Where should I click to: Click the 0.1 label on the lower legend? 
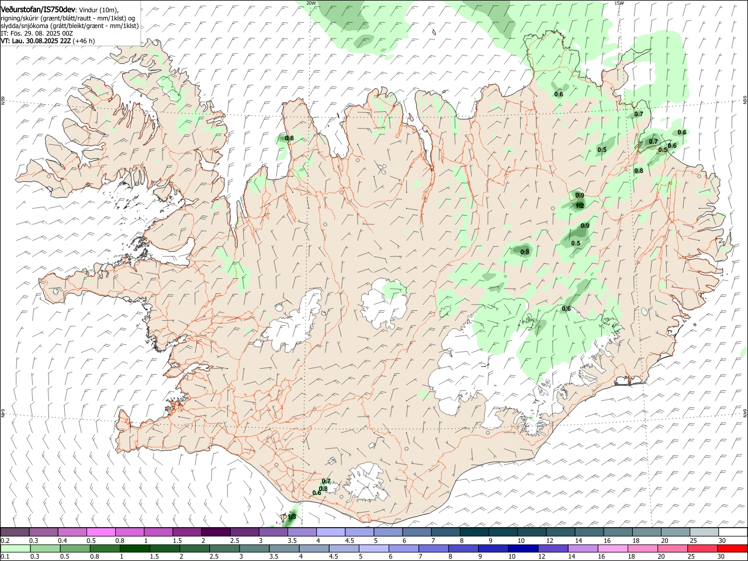5,556
